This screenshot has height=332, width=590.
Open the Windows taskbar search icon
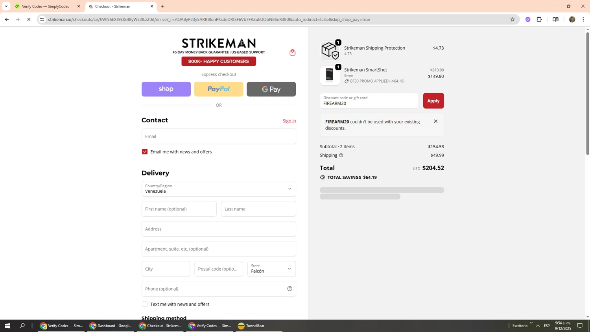pyautogui.click(x=22, y=326)
